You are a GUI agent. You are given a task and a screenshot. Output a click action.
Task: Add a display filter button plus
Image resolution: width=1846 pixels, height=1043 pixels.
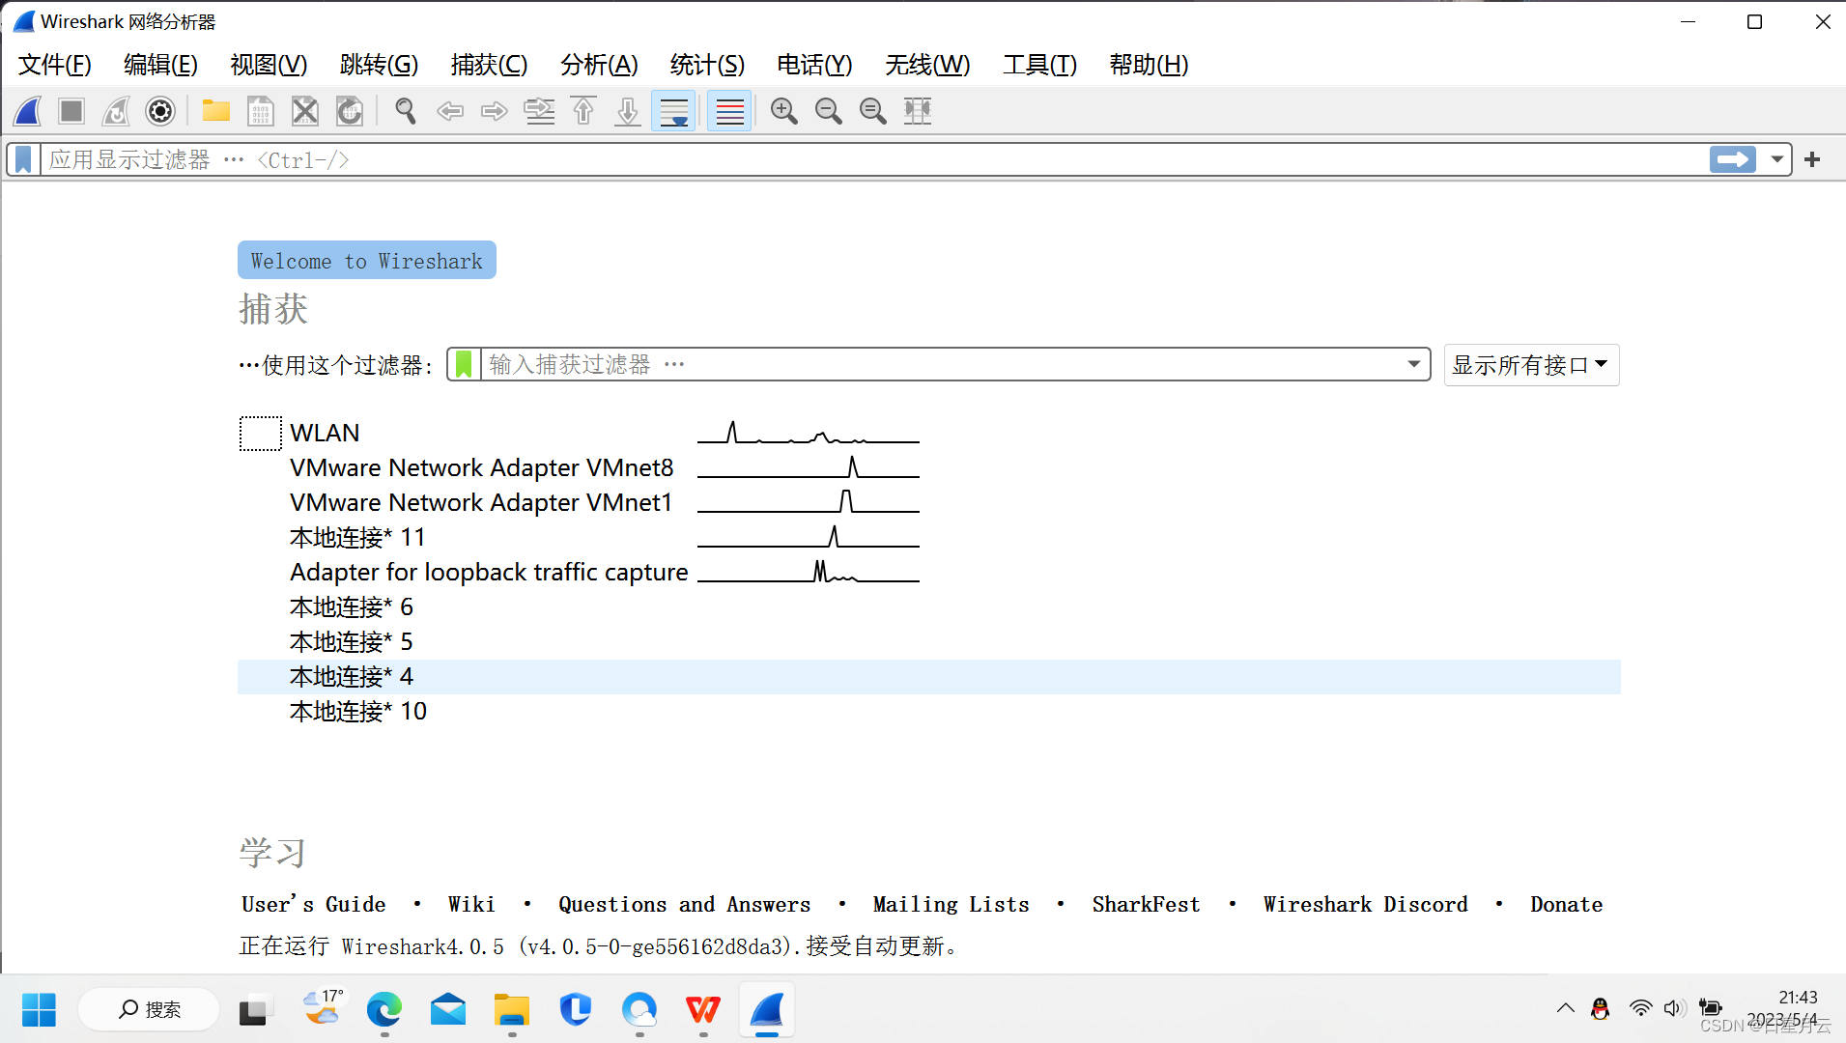(x=1812, y=159)
